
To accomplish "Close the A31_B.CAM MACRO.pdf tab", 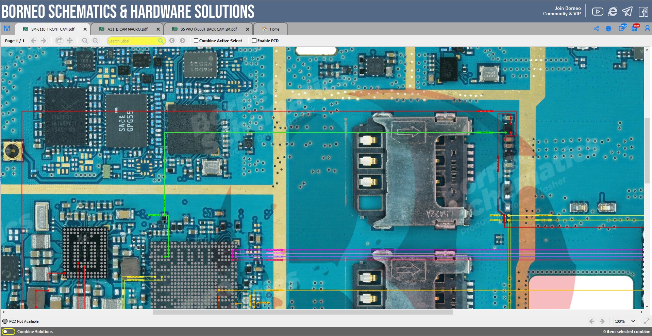I will (158, 29).
